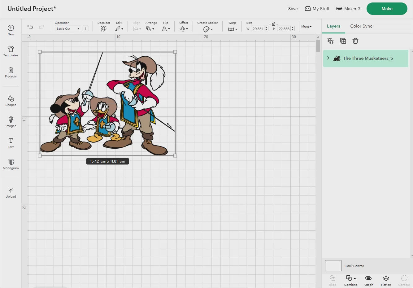Toggle the size aspect ratio lock
413x288 pixels.
click(274, 24)
